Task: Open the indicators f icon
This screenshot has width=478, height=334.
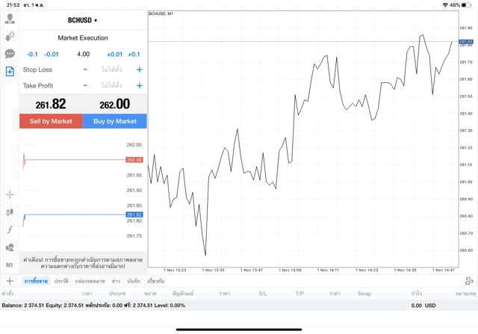Action: (10, 229)
